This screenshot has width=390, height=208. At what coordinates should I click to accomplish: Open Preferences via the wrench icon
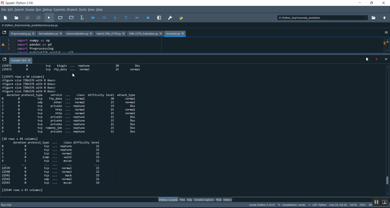coord(170,18)
